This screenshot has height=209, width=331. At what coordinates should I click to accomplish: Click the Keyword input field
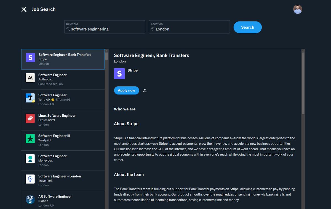[105, 27]
